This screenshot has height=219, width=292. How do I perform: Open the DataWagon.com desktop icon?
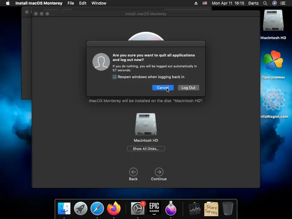[273, 100]
